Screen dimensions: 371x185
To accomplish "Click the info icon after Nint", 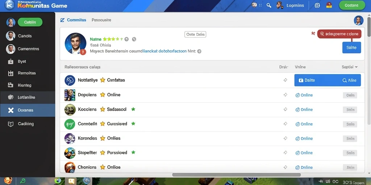I will click(x=199, y=51).
